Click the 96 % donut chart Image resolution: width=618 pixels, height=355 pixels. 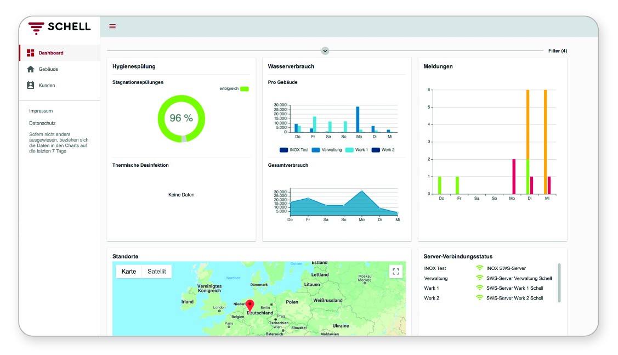(182, 119)
